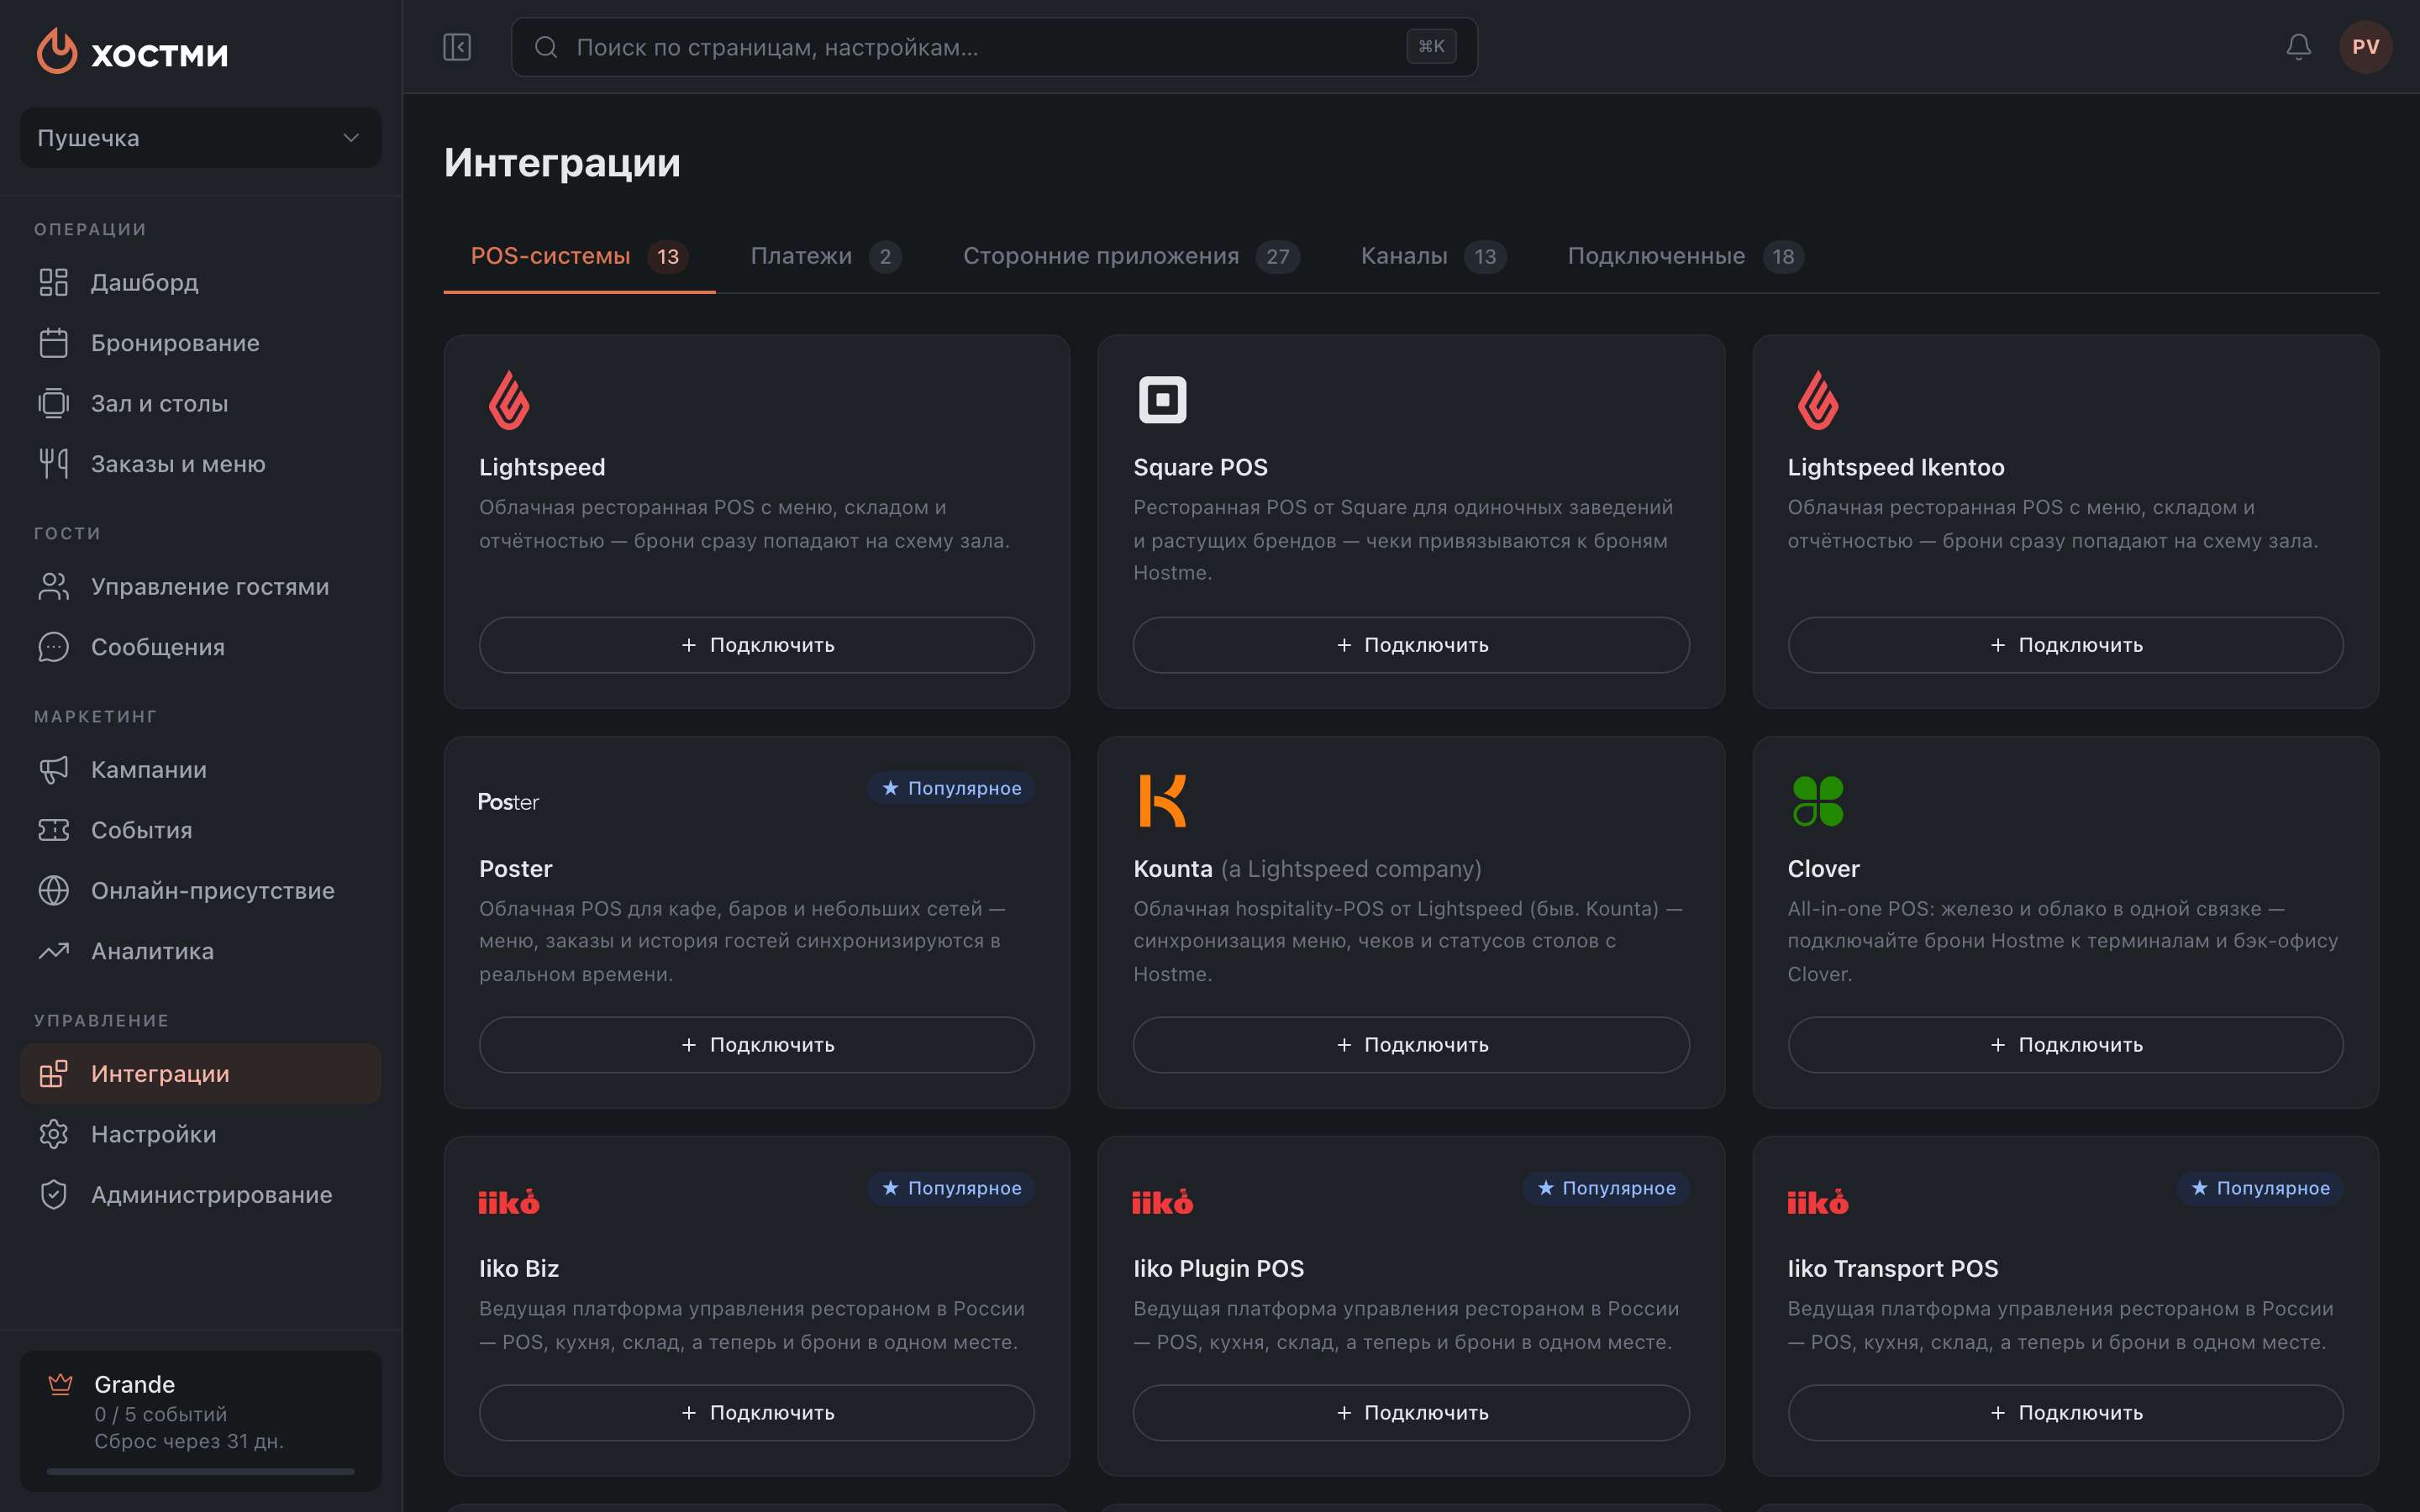The width and height of the screenshot is (2420, 1512).
Task: Click the Grande events usage progress bar
Action: (200, 1471)
